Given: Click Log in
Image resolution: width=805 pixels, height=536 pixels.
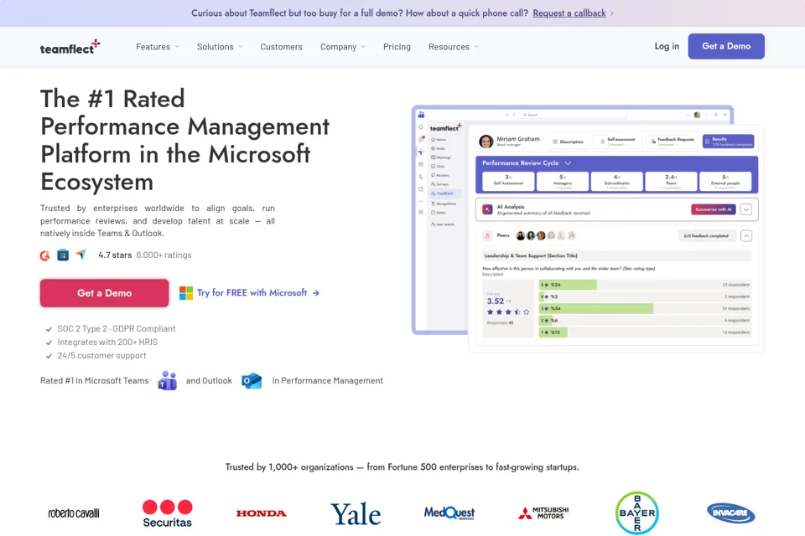Looking at the screenshot, I should click(x=667, y=46).
